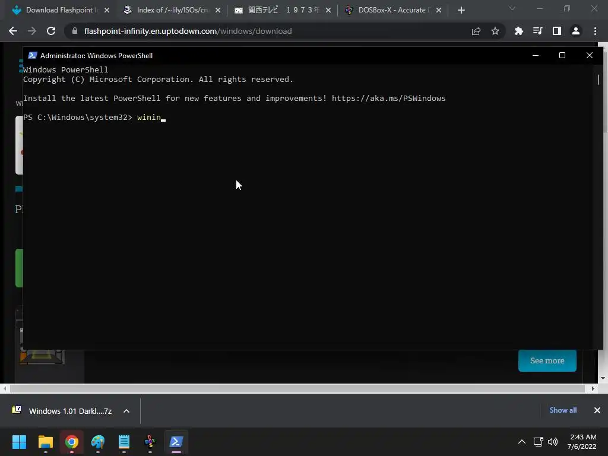608x456 pixels.
Task: Click Show all downloads link
Action: point(563,410)
